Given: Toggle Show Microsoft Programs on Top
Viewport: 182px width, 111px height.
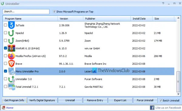Looking at the screenshot, I should tap(54, 11).
